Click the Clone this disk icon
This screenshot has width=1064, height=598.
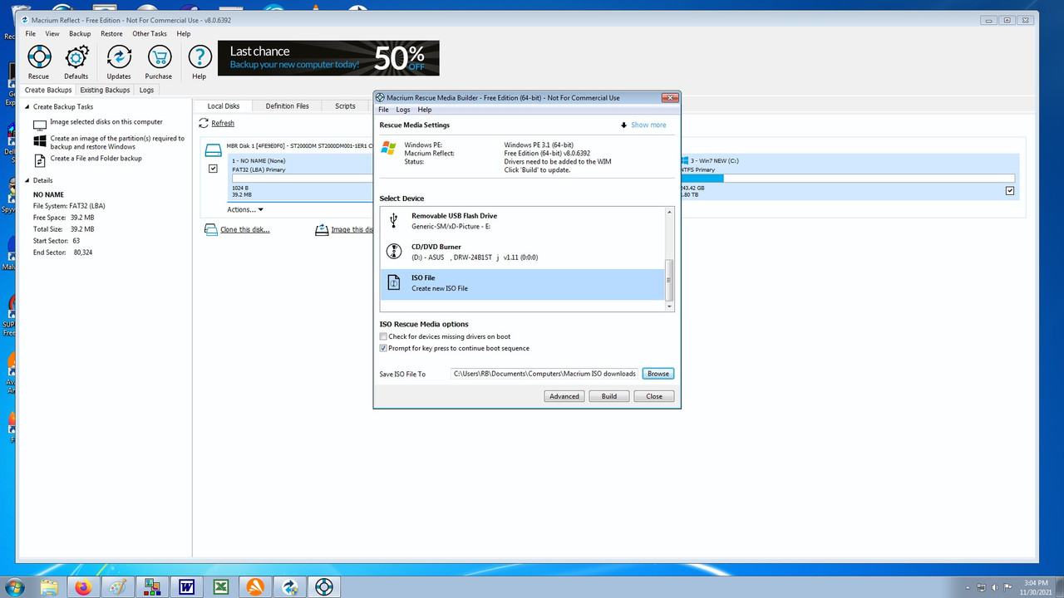click(x=211, y=230)
